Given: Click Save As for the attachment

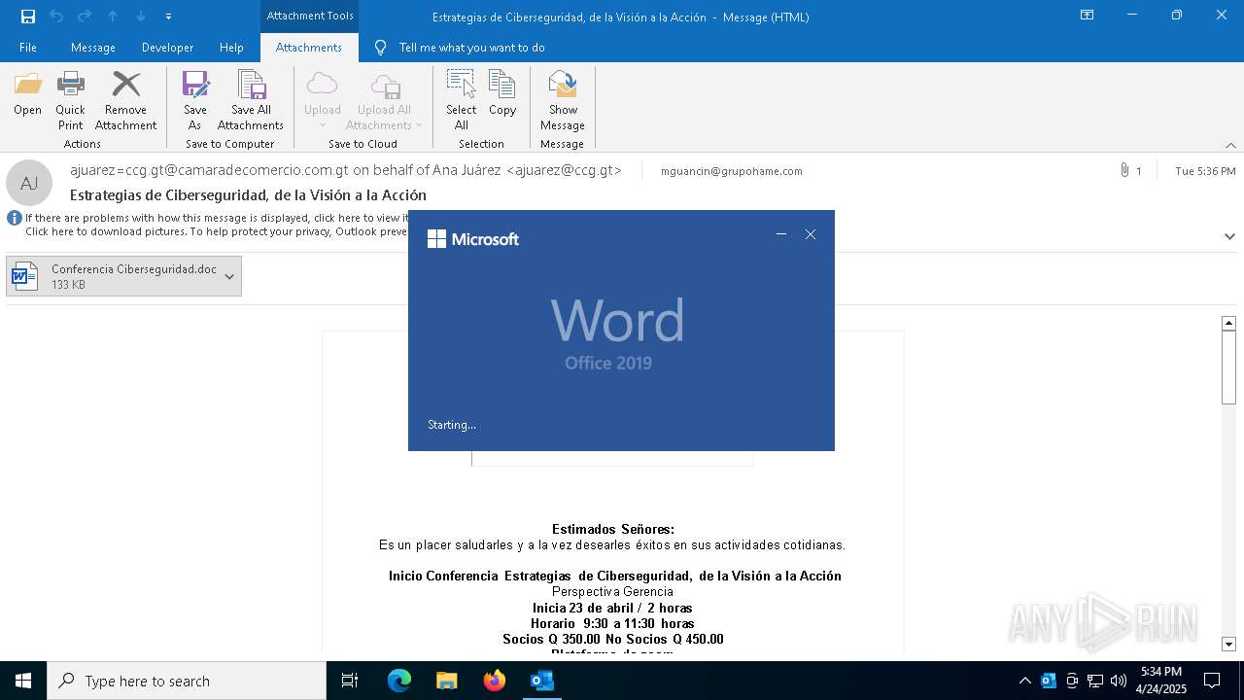Looking at the screenshot, I should pyautogui.click(x=195, y=101).
